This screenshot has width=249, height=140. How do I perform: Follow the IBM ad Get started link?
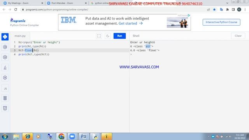pos(131,23)
